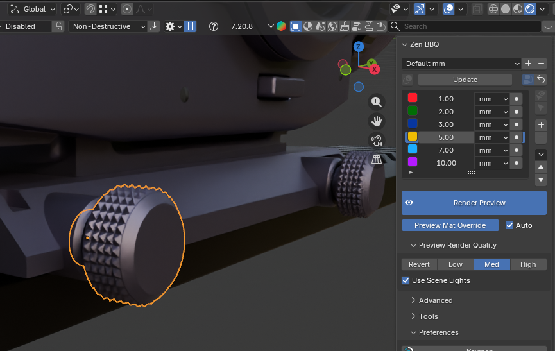Remove a bevel group using list minus
This screenshot has width=555, height=351.
click(x=541, y=137)
